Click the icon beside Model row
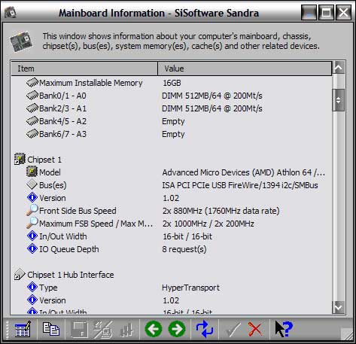This screenshot has width=356, height=344. coord(32,172)
